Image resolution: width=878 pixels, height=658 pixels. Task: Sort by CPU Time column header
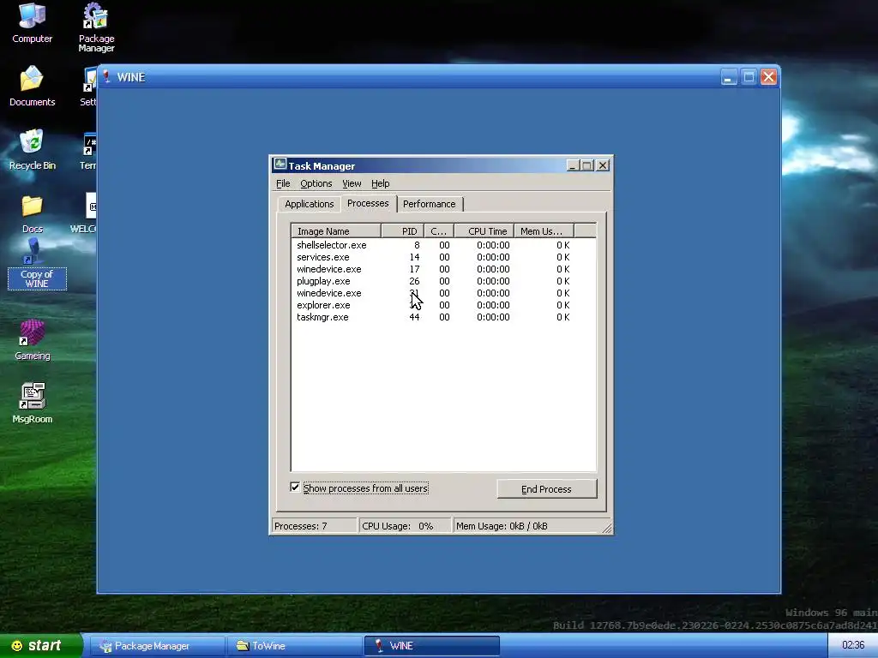click(484, 231)
